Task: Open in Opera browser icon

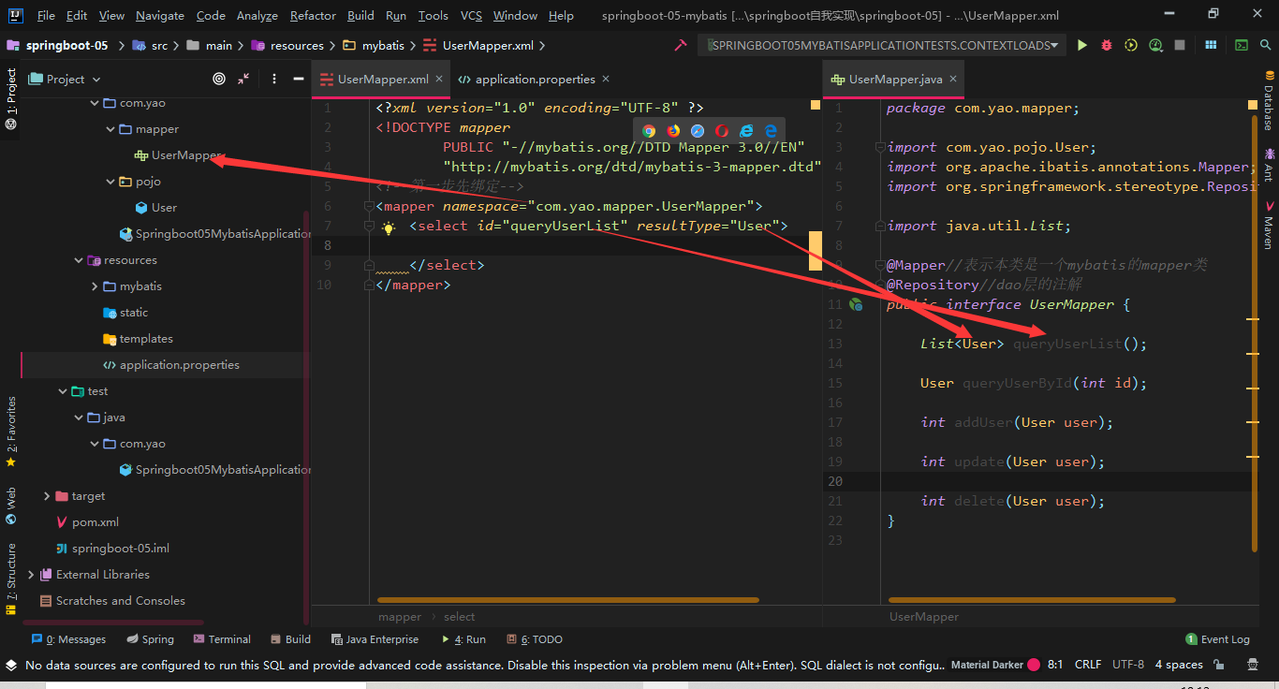Action: click(722, 131)
